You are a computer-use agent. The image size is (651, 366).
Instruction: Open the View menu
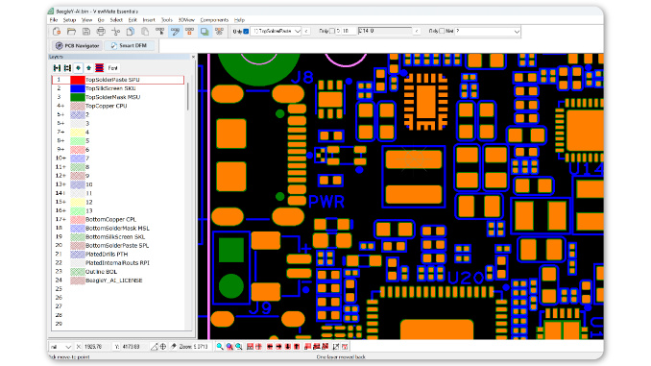[x=86, y=20]
